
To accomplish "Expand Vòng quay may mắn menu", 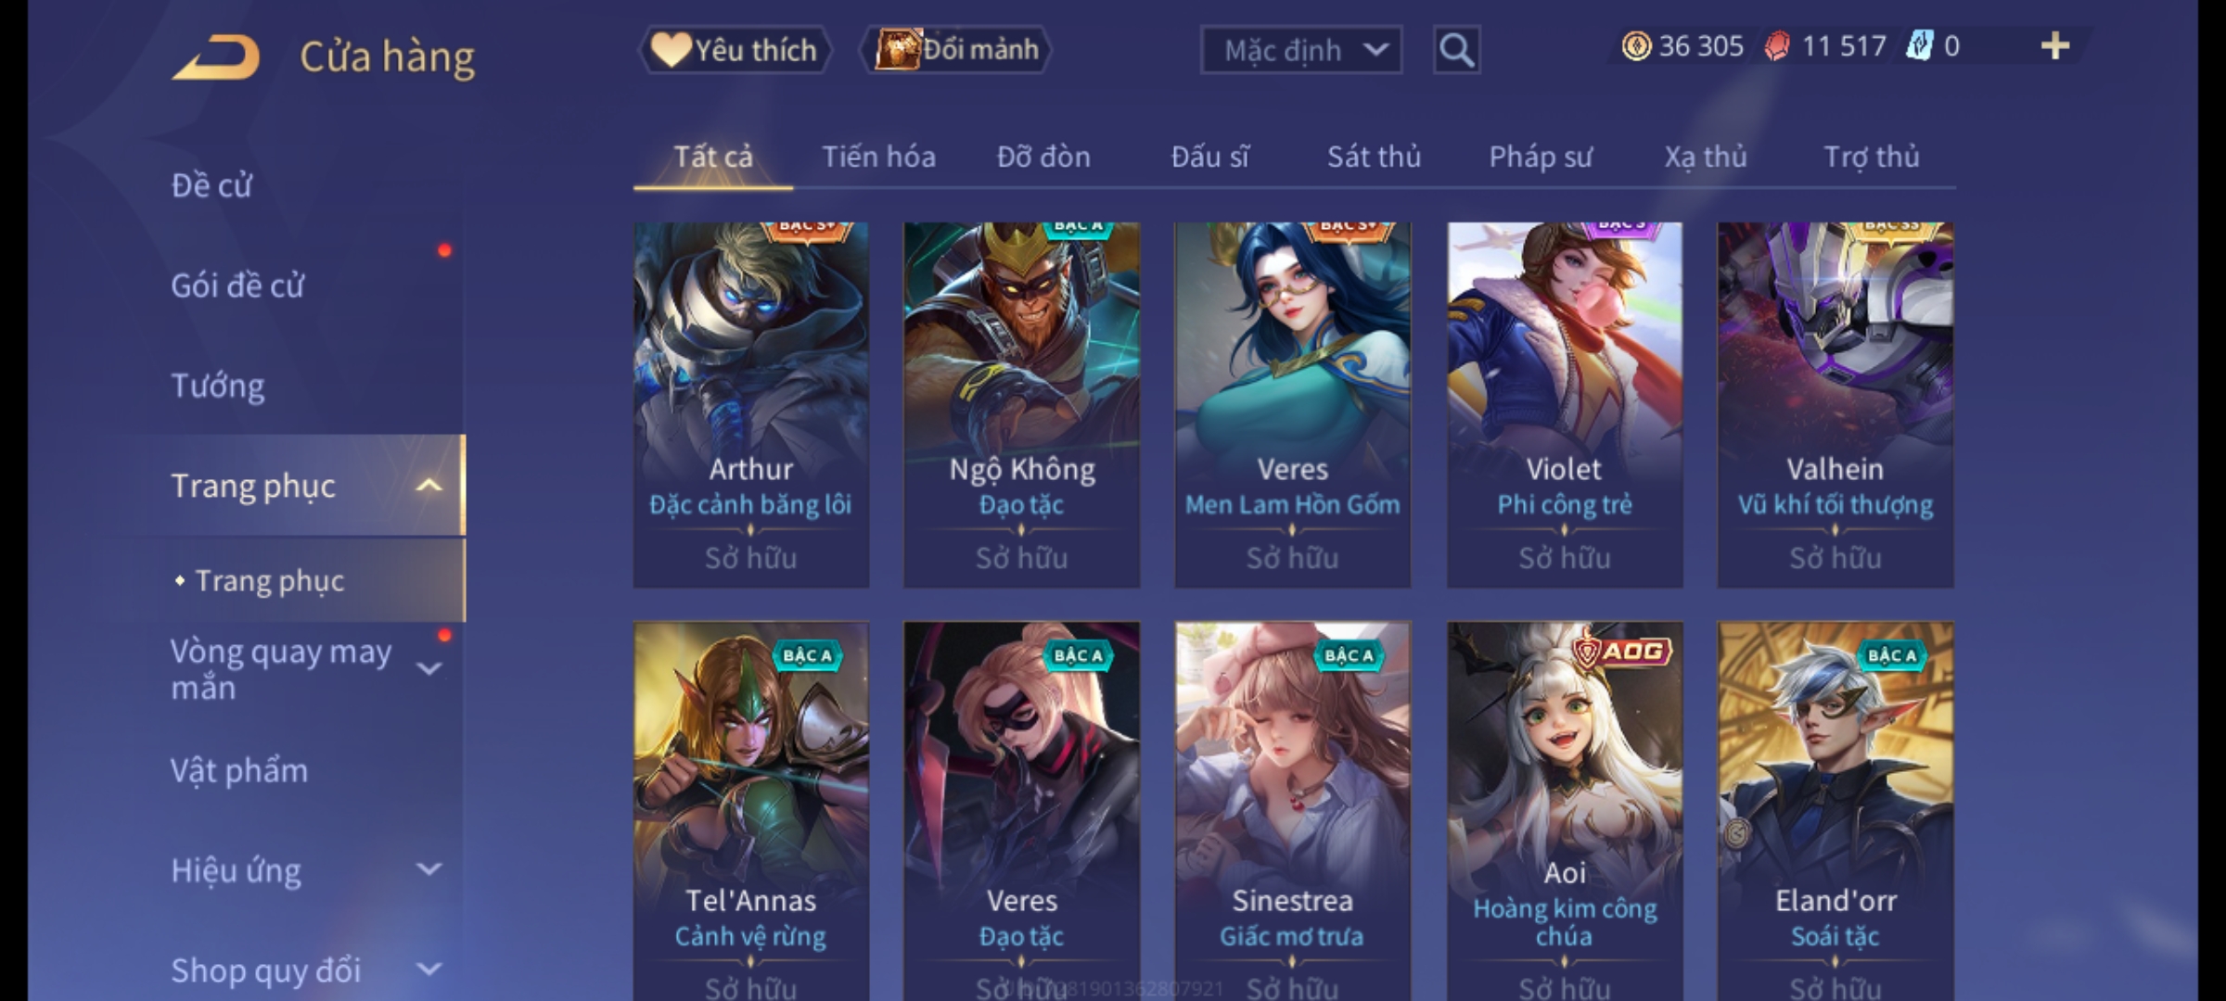I will pos(429,668).
